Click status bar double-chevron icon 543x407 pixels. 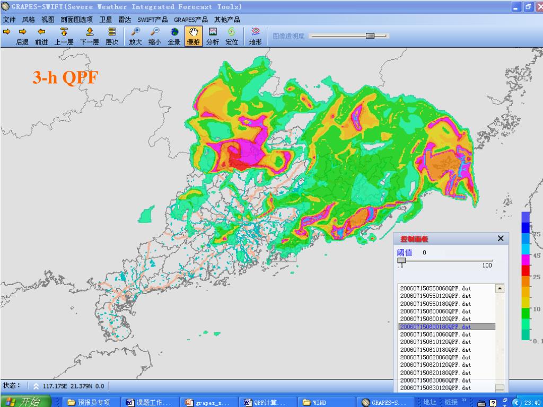tap(36, 386)
